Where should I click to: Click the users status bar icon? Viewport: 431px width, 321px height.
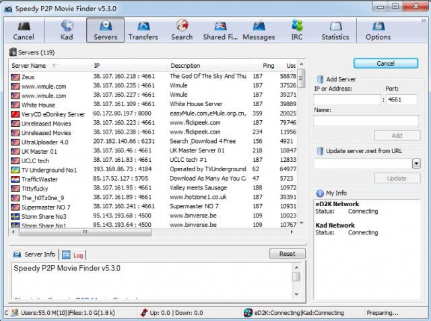tap(15, 312)
